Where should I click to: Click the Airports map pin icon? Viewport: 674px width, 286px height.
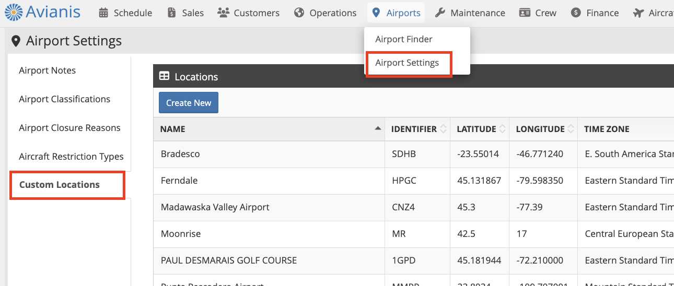(376, 13)
